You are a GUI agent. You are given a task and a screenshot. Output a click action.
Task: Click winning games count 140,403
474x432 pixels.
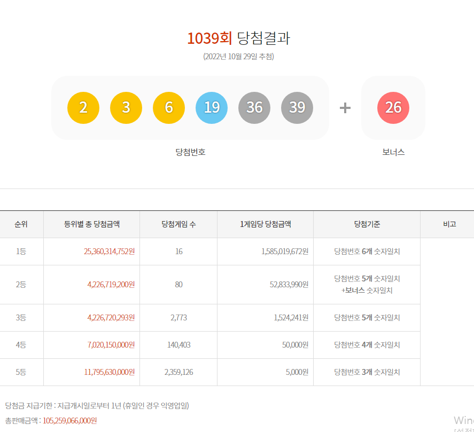click(x=178, y=345)
